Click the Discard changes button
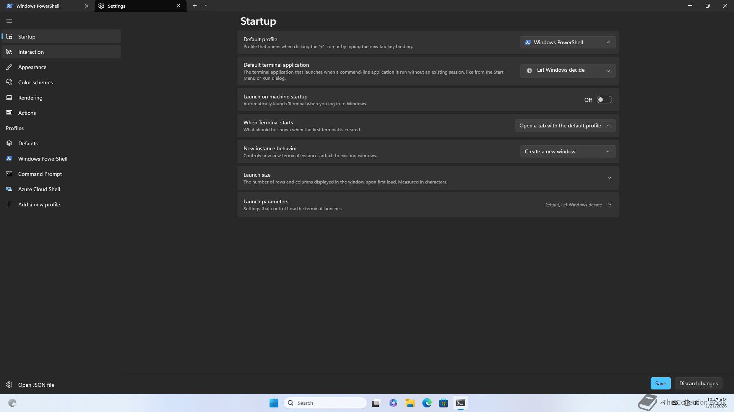 698,383
